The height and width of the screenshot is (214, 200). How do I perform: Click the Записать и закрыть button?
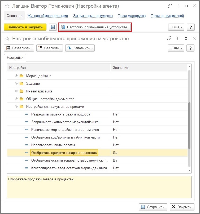click(25, 27)
